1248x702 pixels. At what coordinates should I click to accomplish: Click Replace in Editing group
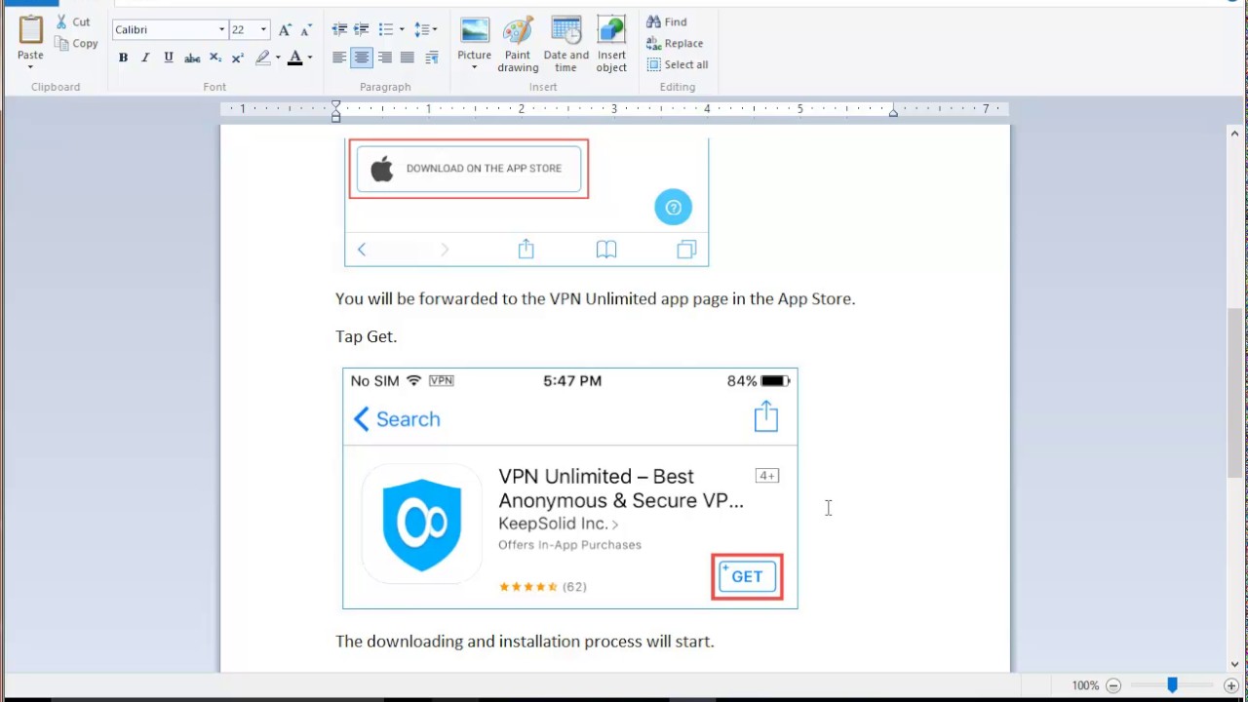pos(675,43)
